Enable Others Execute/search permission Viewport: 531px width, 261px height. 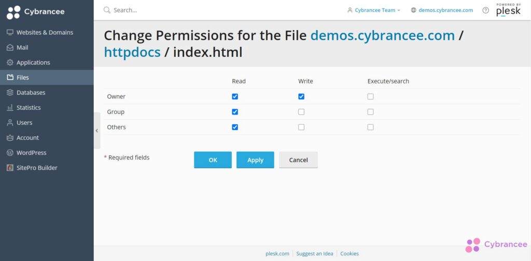(x=370, y=127)
